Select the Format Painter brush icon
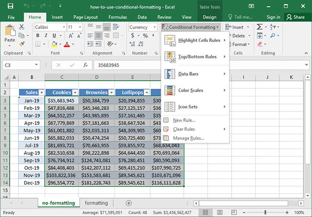 pos(22,44)
